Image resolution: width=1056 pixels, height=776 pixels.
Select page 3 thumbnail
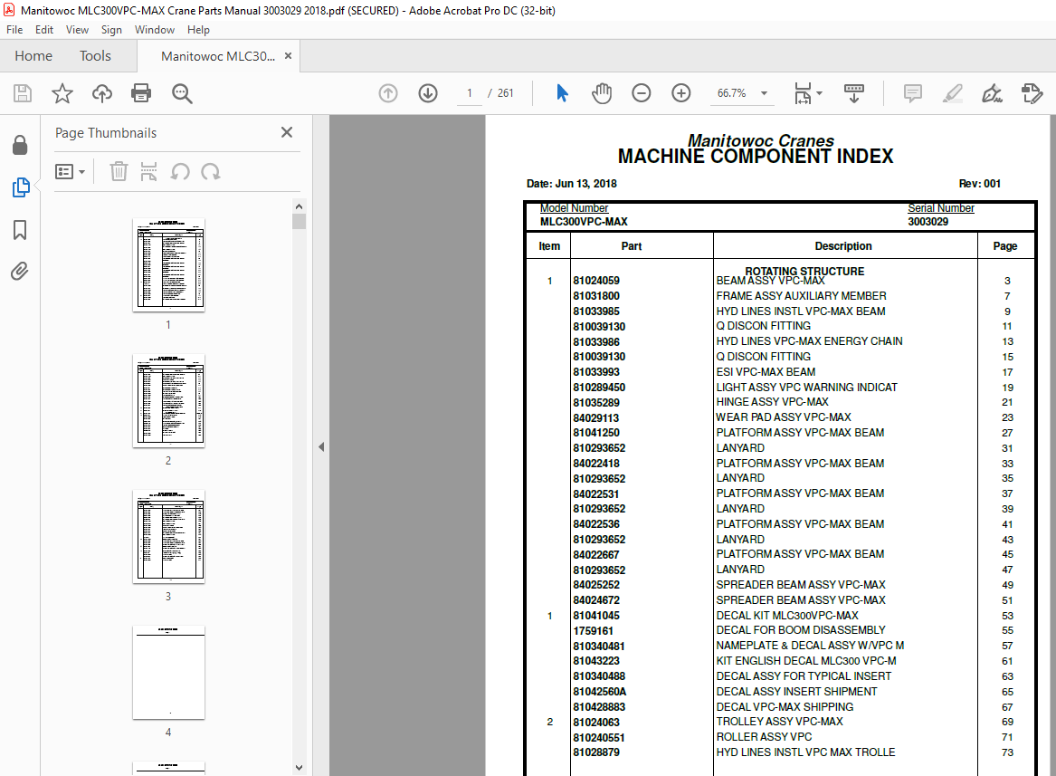[168, 537]
